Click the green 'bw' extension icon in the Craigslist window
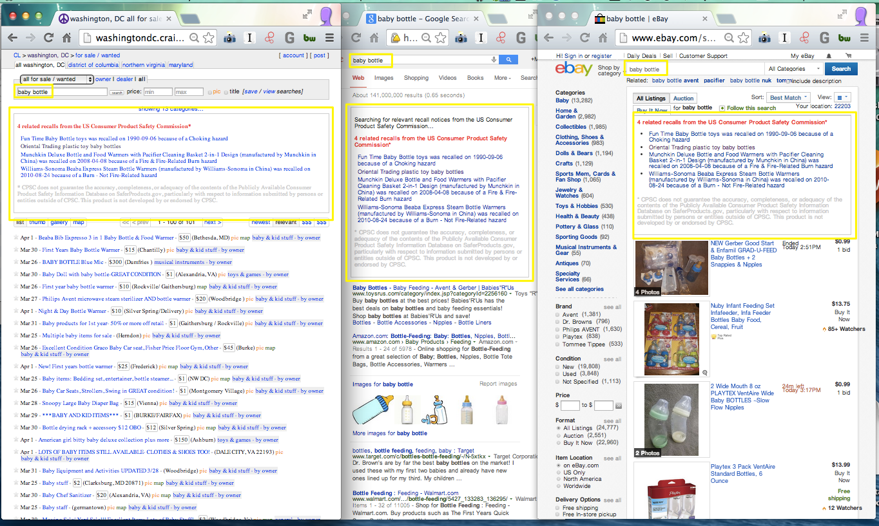879x526 pixels. 310,39
